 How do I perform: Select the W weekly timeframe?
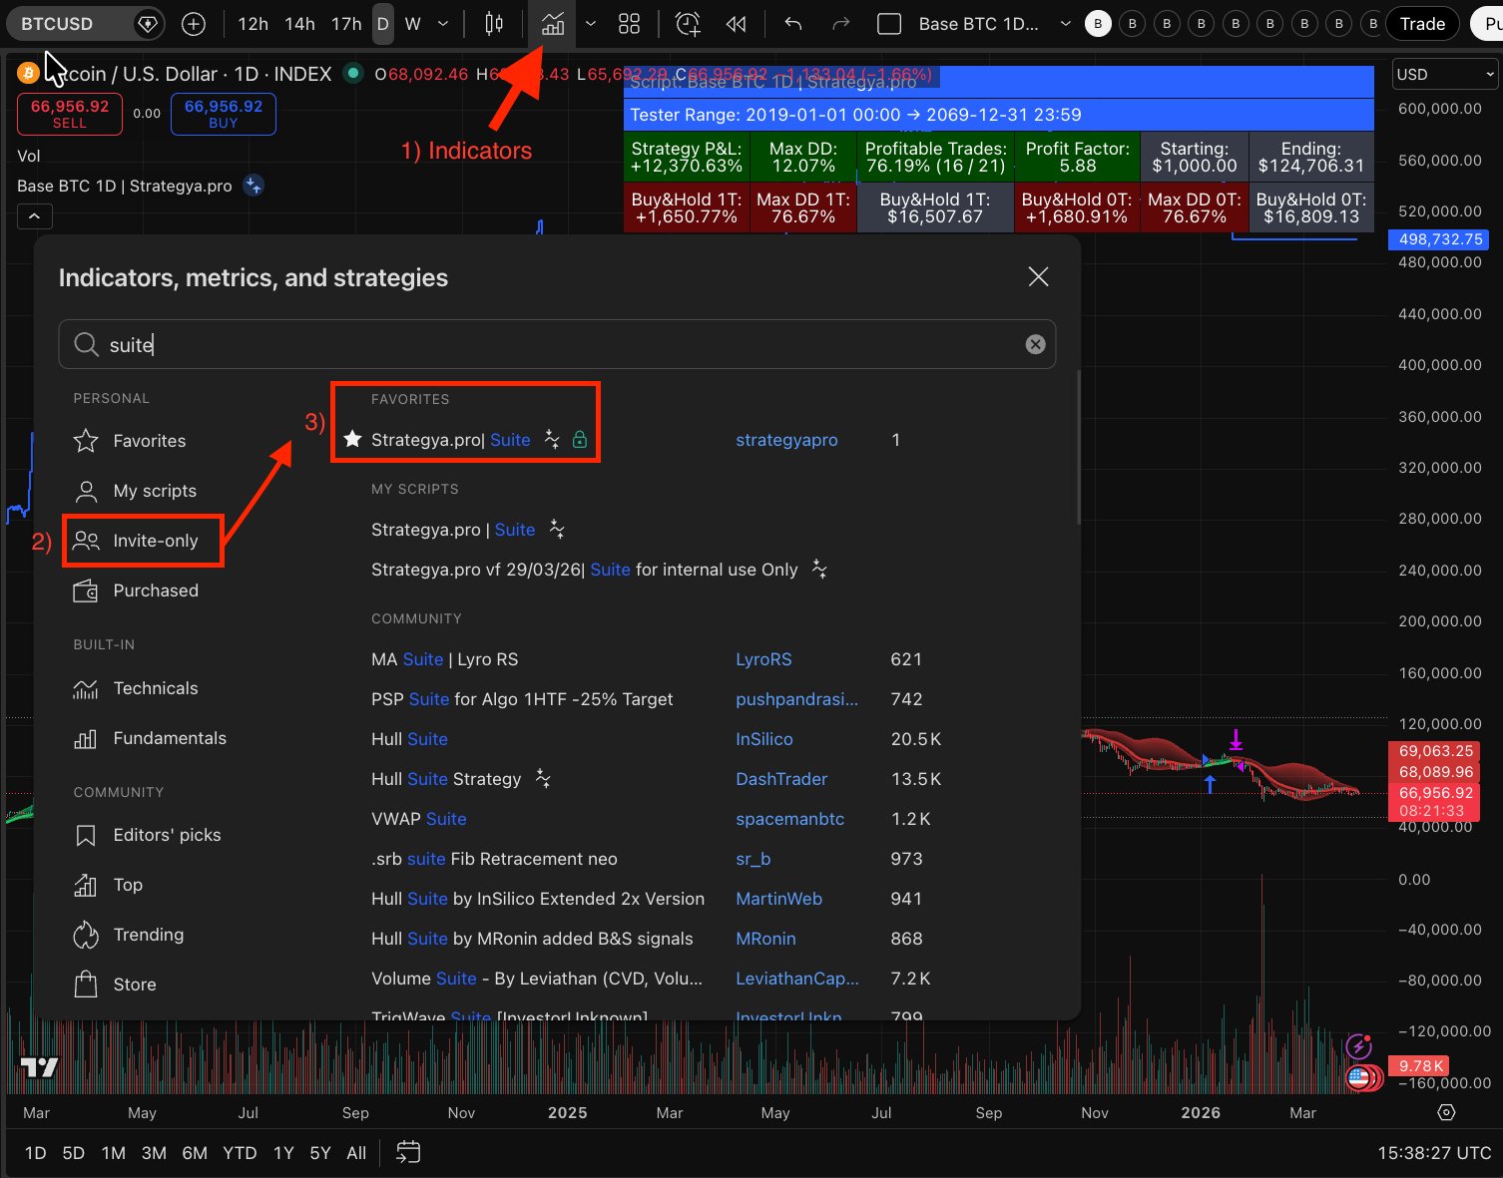[412, 24]
